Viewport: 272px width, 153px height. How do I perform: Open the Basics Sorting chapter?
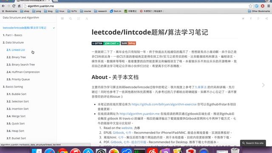[13, 87]
